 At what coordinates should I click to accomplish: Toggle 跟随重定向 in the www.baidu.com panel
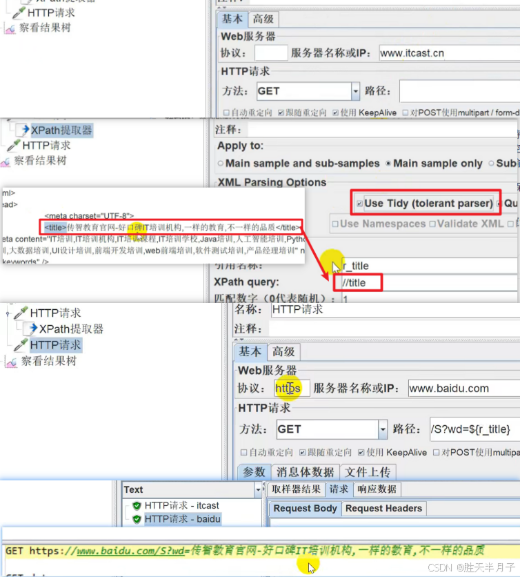coord(302,452)
